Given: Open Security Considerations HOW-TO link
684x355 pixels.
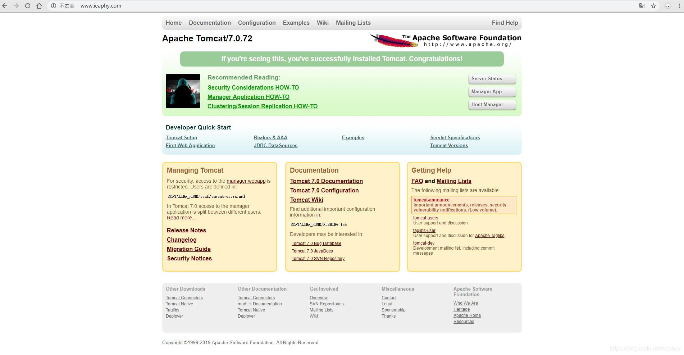Looking at the screenshot, I should [x=253, y=87].
